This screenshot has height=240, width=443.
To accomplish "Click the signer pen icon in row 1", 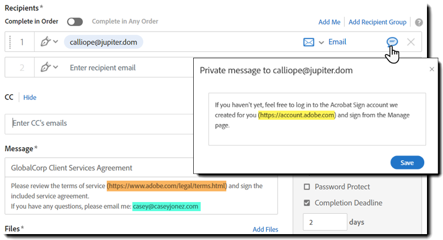I will point(46,42).
